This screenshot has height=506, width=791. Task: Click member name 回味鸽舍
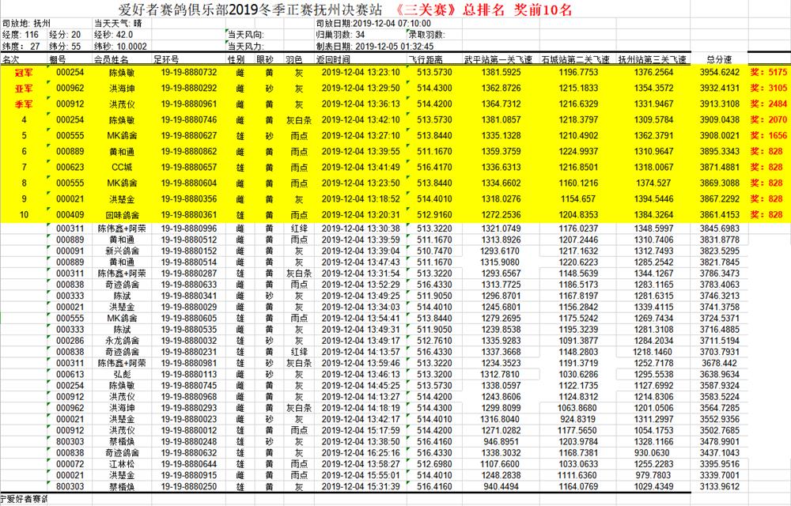pos(122,215)
